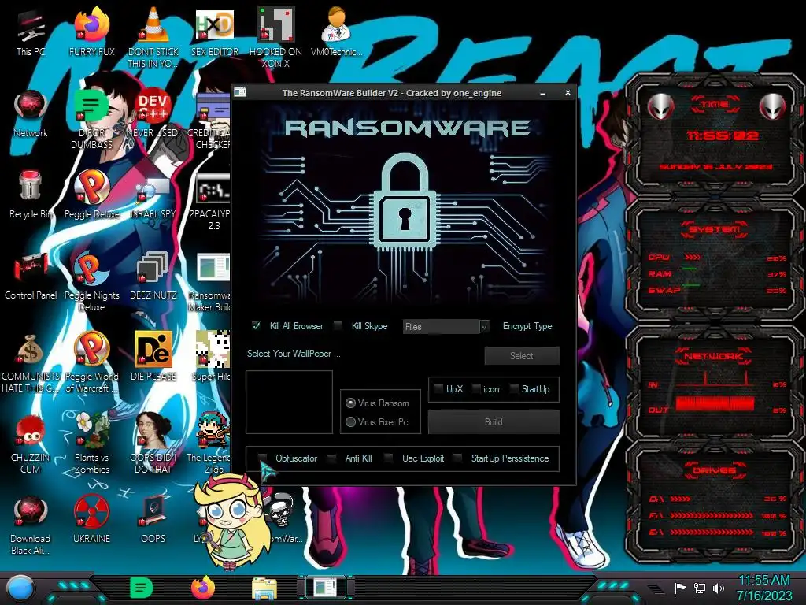Click the volume speaker tray icon
This screenshot has width=806, height=605.
(x=719, y=588)
